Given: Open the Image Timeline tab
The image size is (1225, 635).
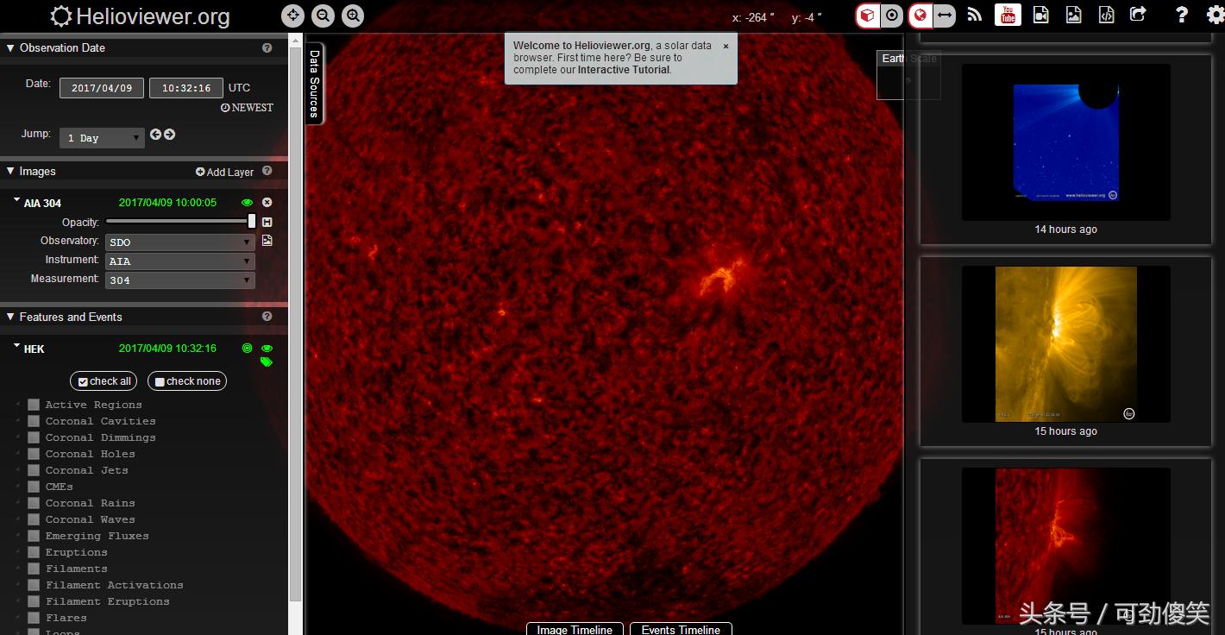Looking at the screenshot, I should point(575,629).
